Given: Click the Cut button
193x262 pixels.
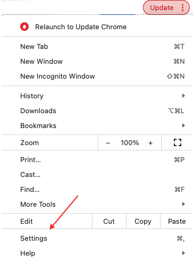Looking at the screenshot, I should (109, 221).
